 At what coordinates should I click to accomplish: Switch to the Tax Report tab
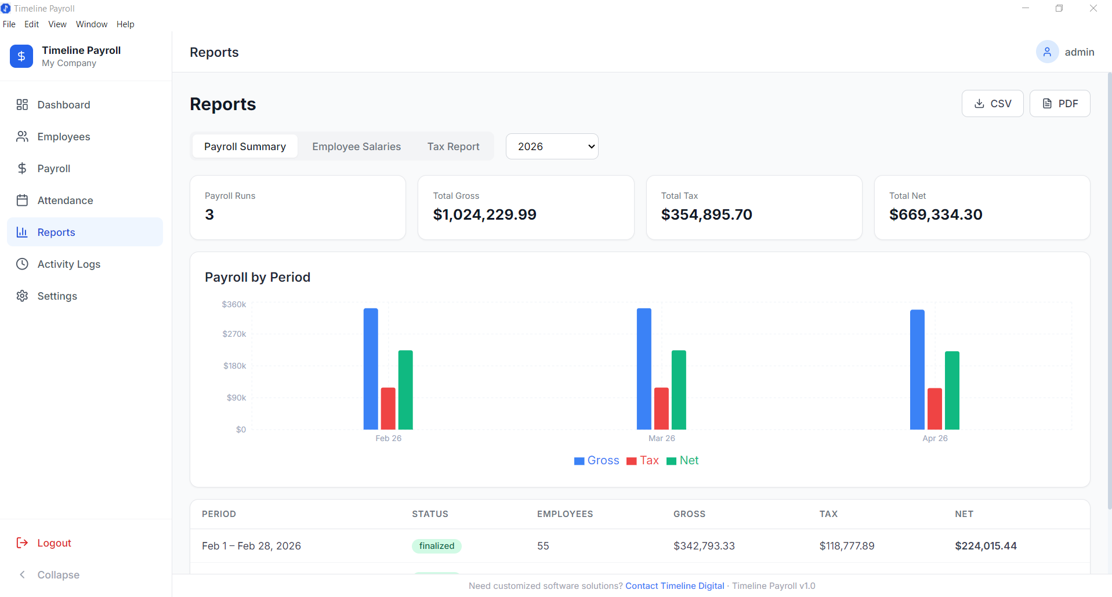coord(453,146)
